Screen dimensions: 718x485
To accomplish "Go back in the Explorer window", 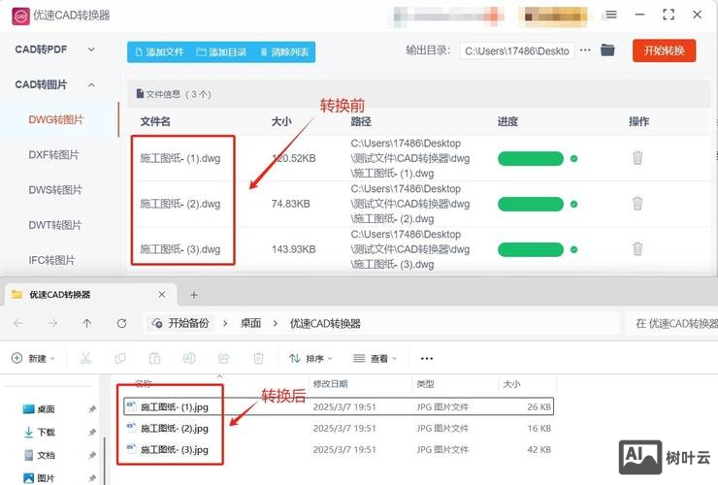I will pos(17,323).
